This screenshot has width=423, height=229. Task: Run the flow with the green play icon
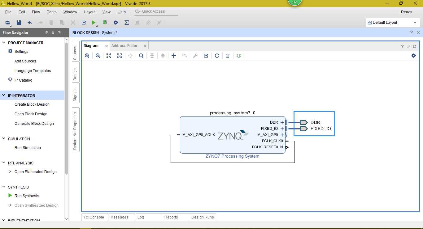click(x=94, y=23)
